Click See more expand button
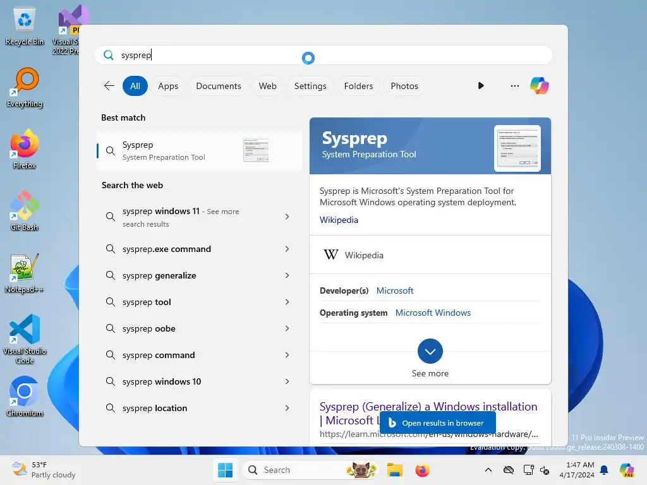647x485 pixels. click(x=430, y=351)
